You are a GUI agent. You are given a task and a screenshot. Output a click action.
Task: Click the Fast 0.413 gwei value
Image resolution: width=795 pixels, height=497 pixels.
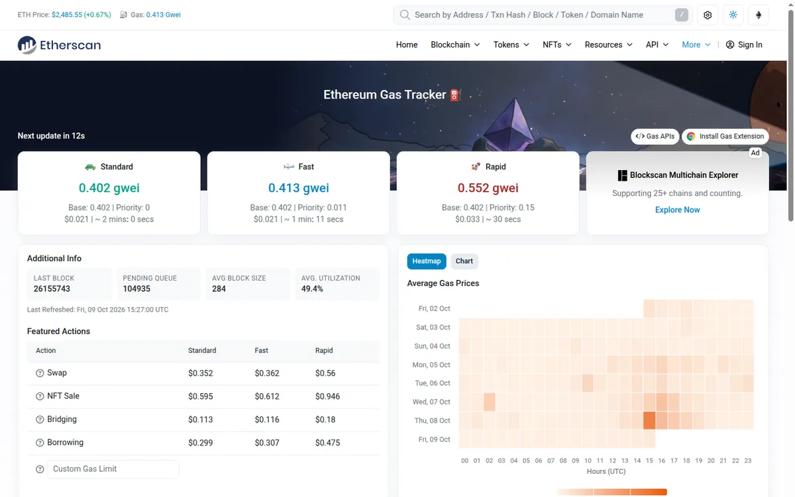tap(299, 188)
